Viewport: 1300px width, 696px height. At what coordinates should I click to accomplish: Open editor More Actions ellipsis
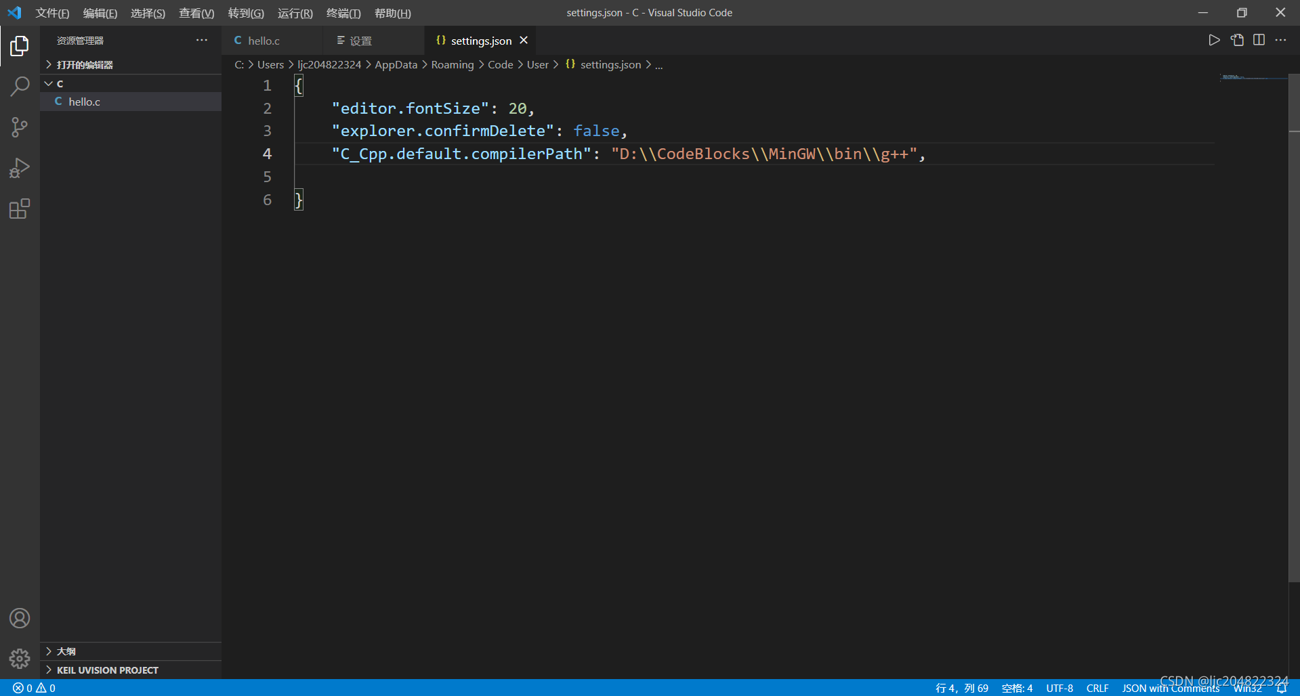point(1280,40)
